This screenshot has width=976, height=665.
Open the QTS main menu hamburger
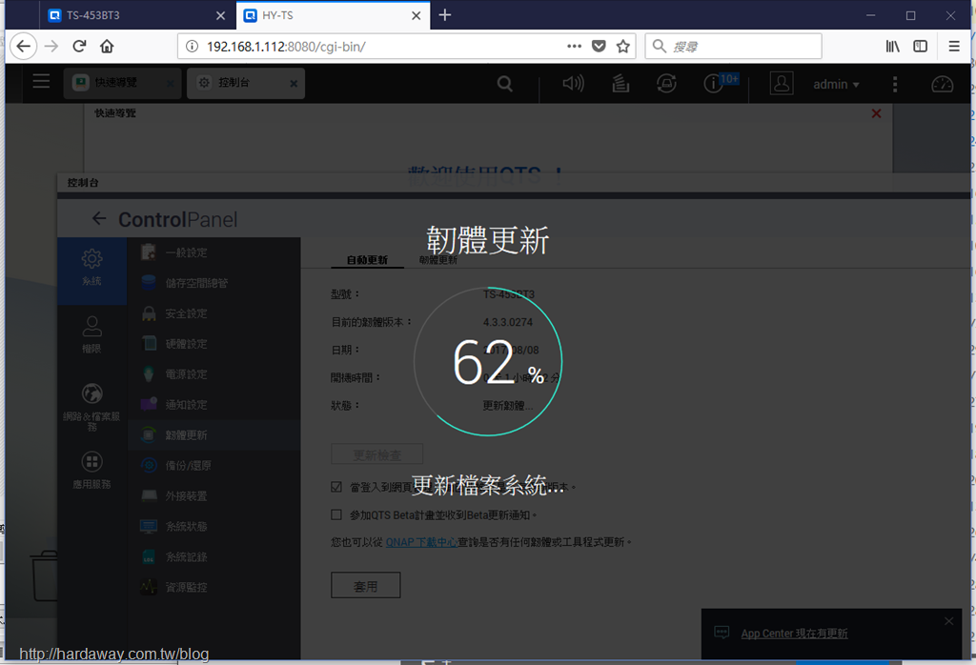(41, 82)
